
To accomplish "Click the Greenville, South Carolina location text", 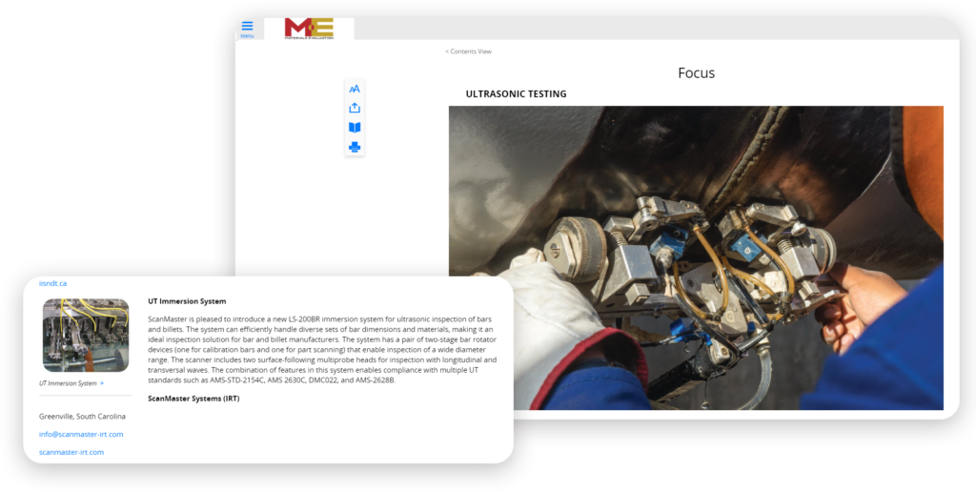I will point(82,416).
